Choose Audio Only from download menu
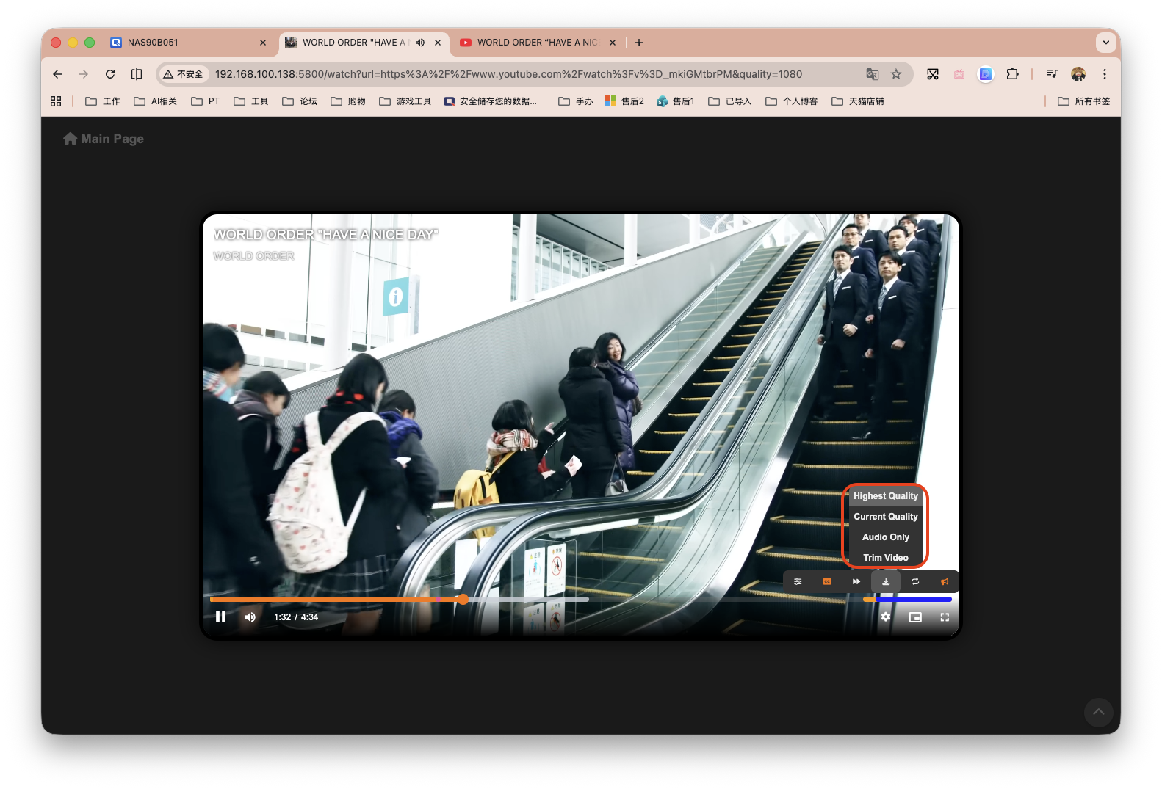 885,537
